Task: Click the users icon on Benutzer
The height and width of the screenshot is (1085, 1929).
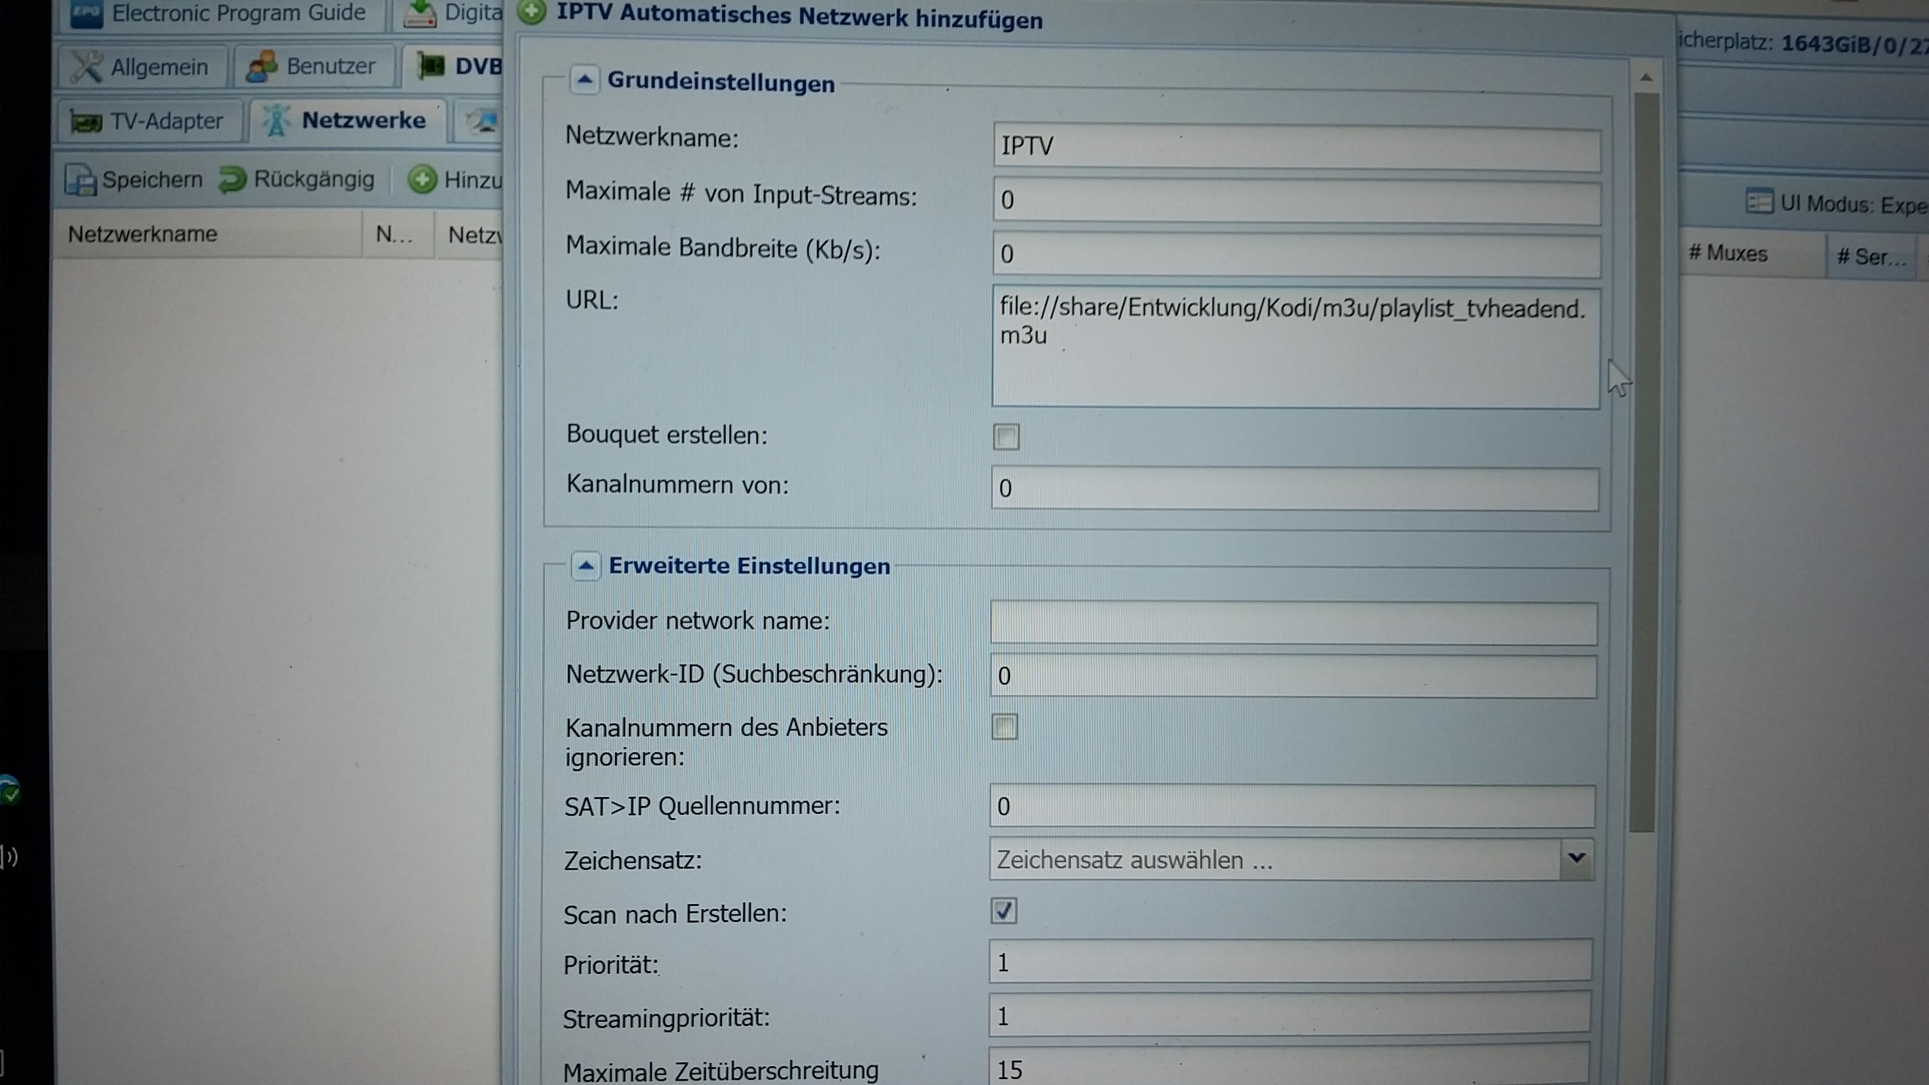Action: point(261,66)
